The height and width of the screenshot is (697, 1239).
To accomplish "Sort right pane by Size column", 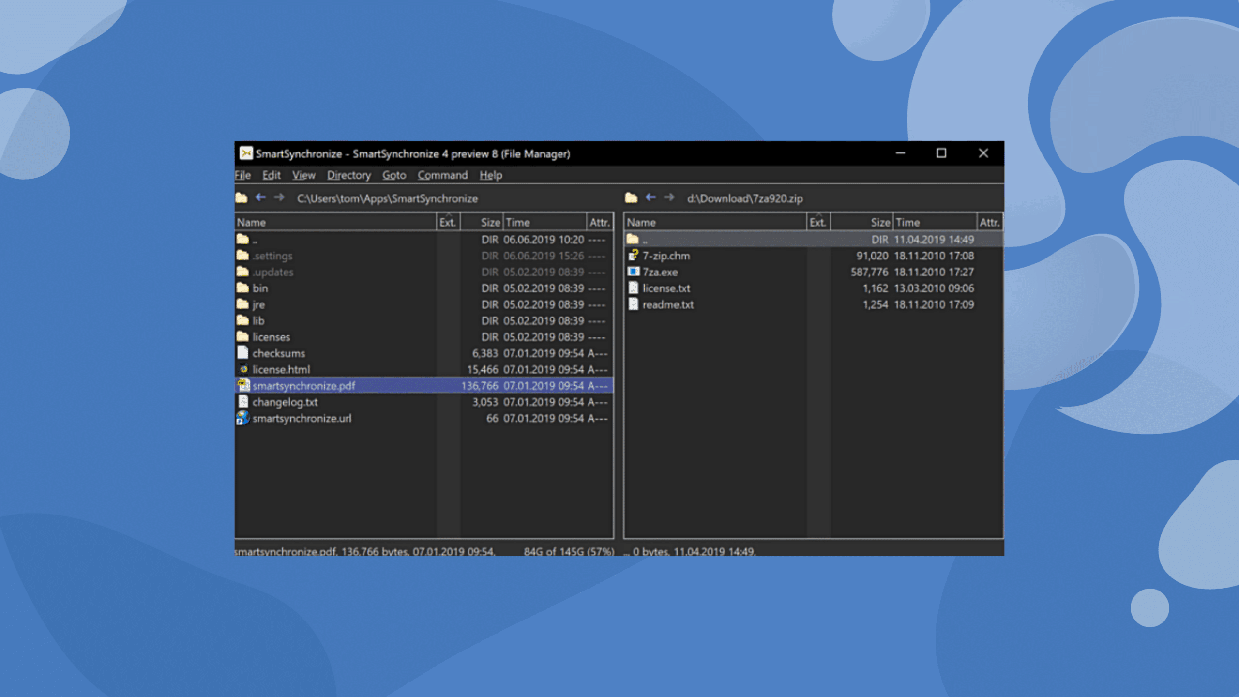I will tap(862, 222).
